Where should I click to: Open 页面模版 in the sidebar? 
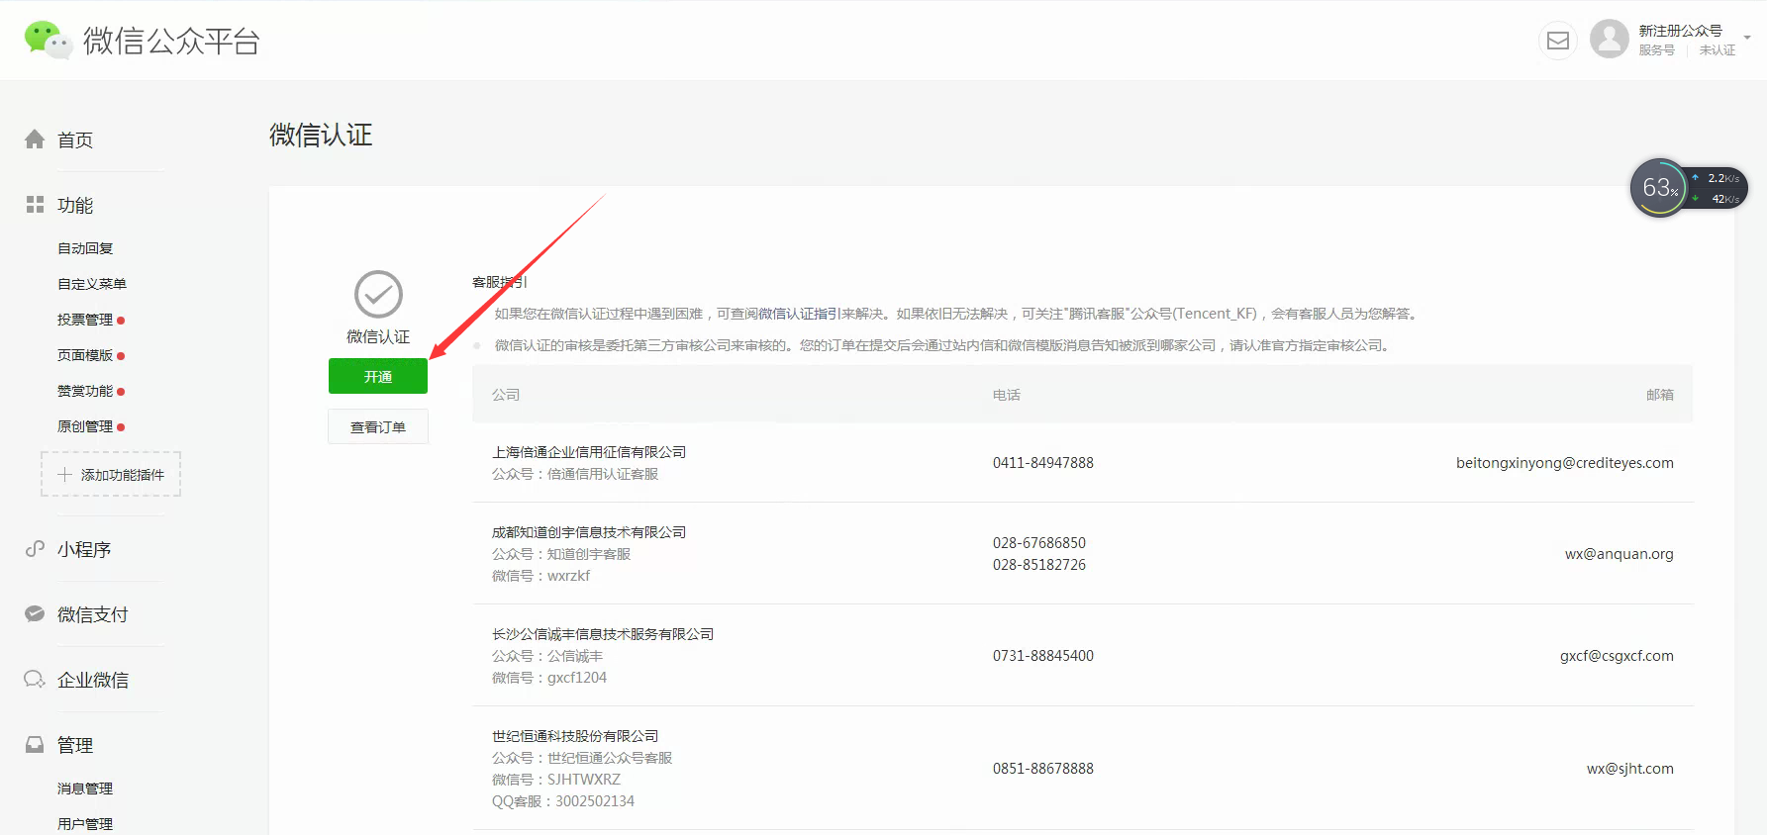pos(85,355)
